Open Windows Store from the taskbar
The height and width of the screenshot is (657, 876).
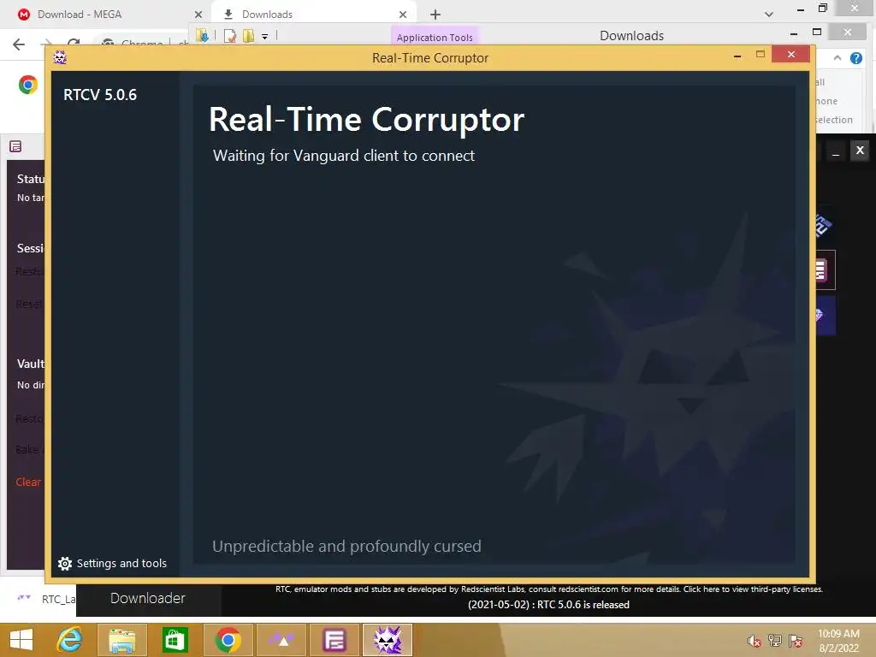pos(175,640)
